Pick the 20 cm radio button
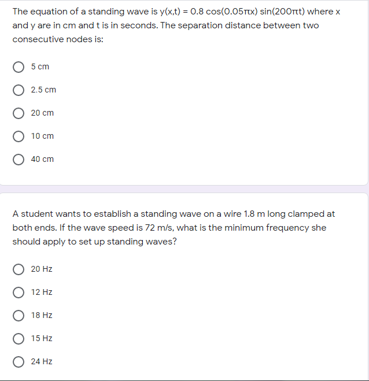 (19, 113)
